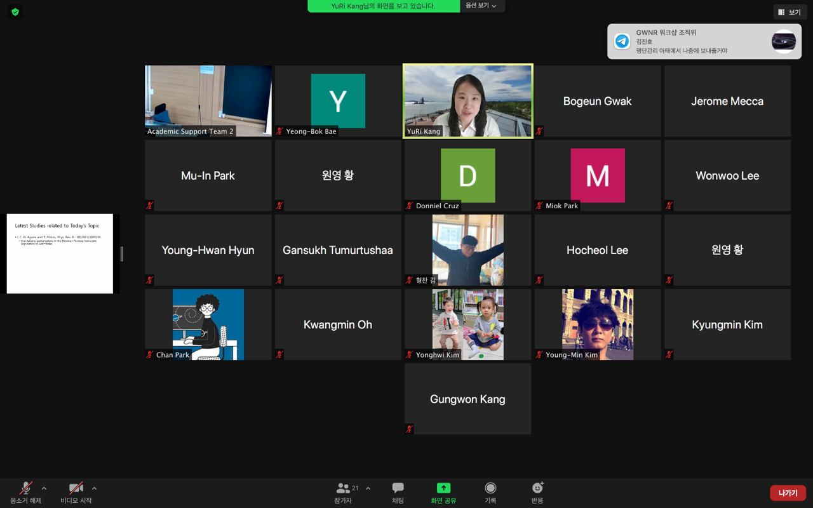Expand the participants arrow menu
Viewport: 813px width, 508px height.
pyautogui.click(x=368, y=488)
